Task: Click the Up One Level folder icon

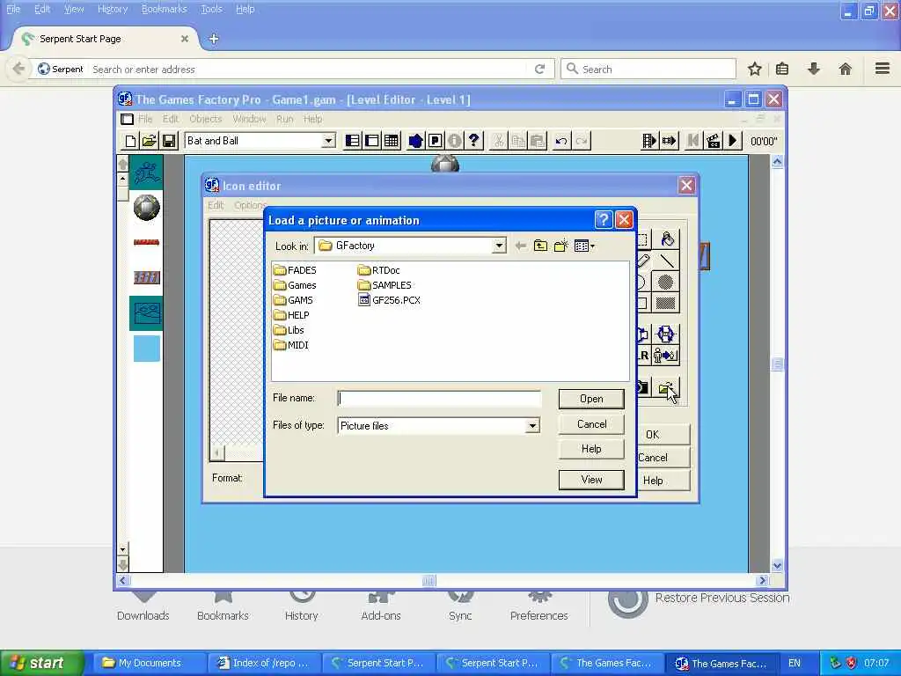Action: point(540,246)
